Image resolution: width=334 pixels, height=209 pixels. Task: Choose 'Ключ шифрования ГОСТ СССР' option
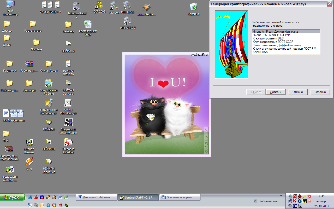(286, 42)
